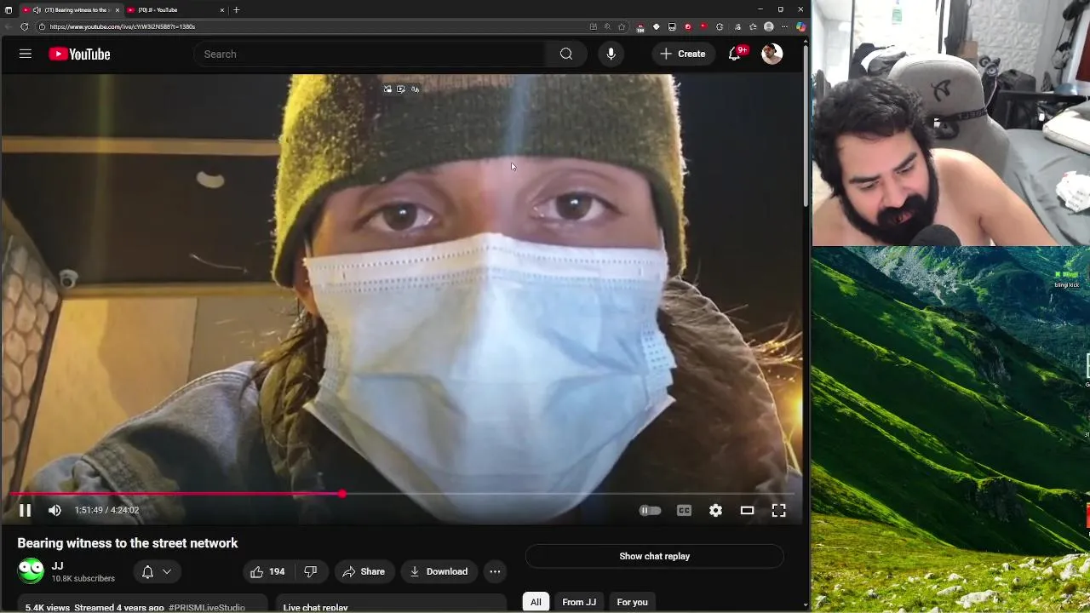Download the video
This screenshot has height=613, width=1090.
coord(439,571)
